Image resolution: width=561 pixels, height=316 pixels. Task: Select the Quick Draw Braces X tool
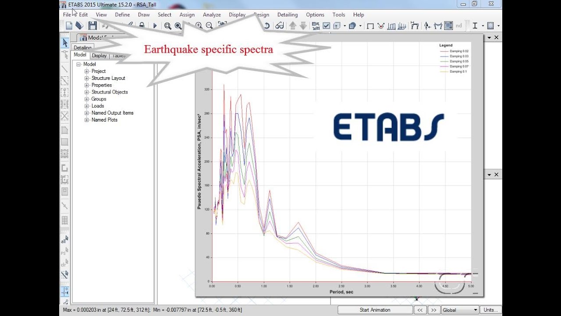[64, 116]
